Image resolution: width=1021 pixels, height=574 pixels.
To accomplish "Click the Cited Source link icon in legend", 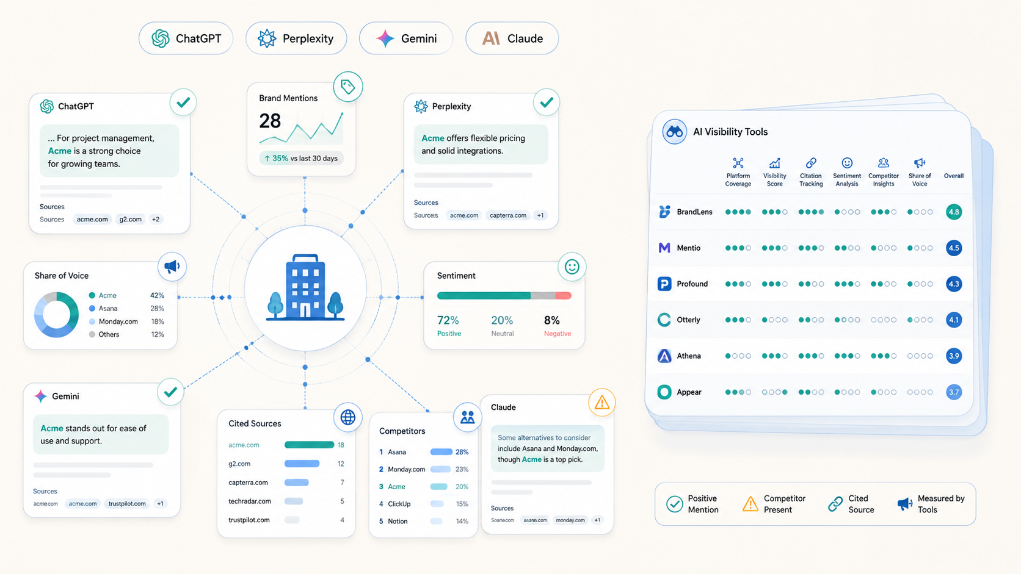I will tap(835, 504).
